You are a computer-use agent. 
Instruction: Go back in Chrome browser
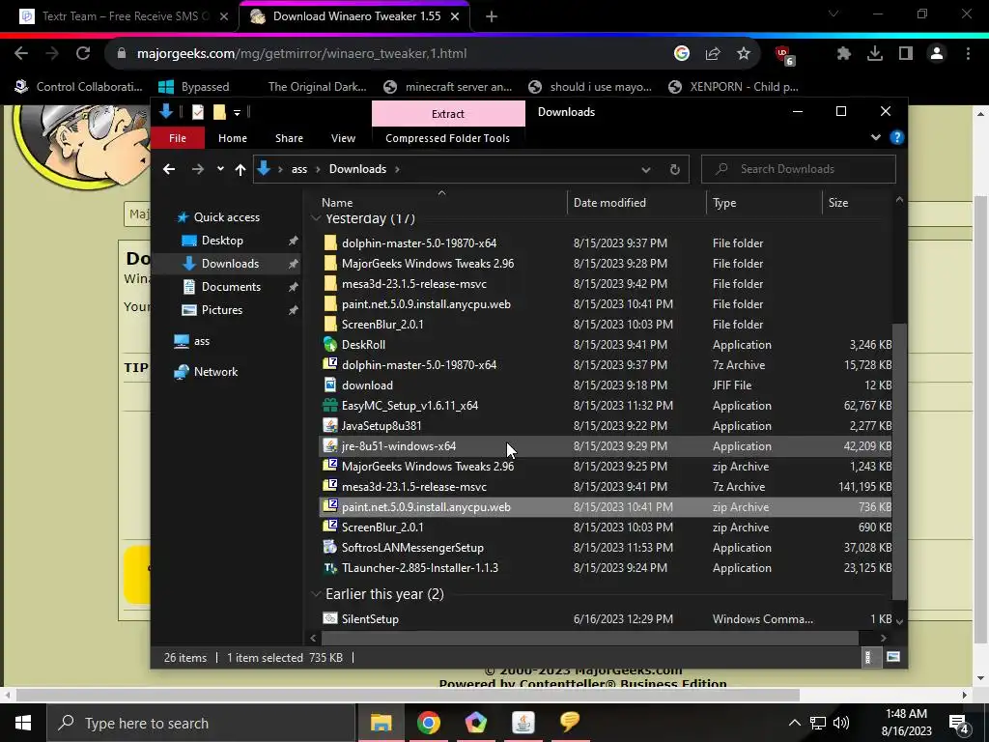pos(21,54)
